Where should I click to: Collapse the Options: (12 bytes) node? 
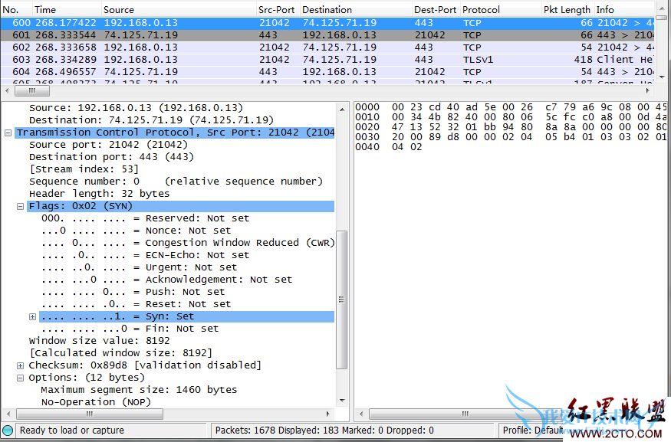click(20, 378)
